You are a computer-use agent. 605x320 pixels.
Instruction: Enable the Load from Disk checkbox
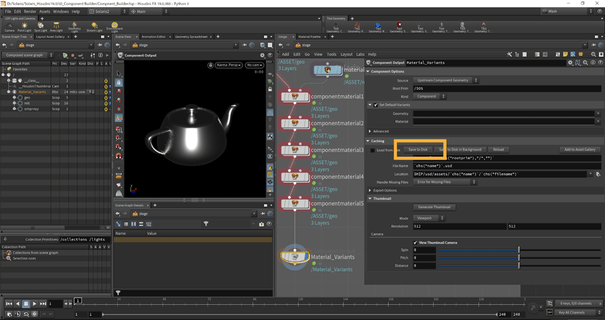(373, 150)
